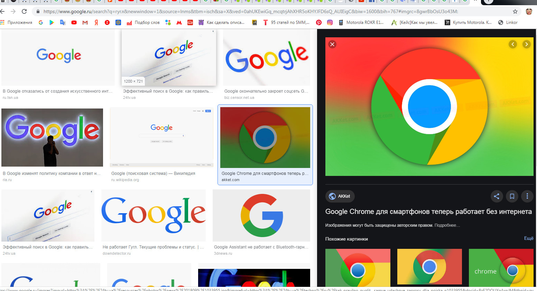
Task: Select the highlighted Chrome logo result from akket.com
Action: pos(265,138)
